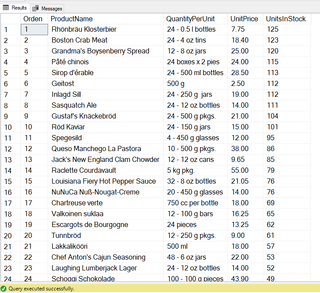Screen dimensions: 320x293
Task: Switch to the Results tab
Action: coord(15,8)
